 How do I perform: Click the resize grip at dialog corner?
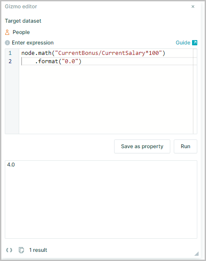196,254
